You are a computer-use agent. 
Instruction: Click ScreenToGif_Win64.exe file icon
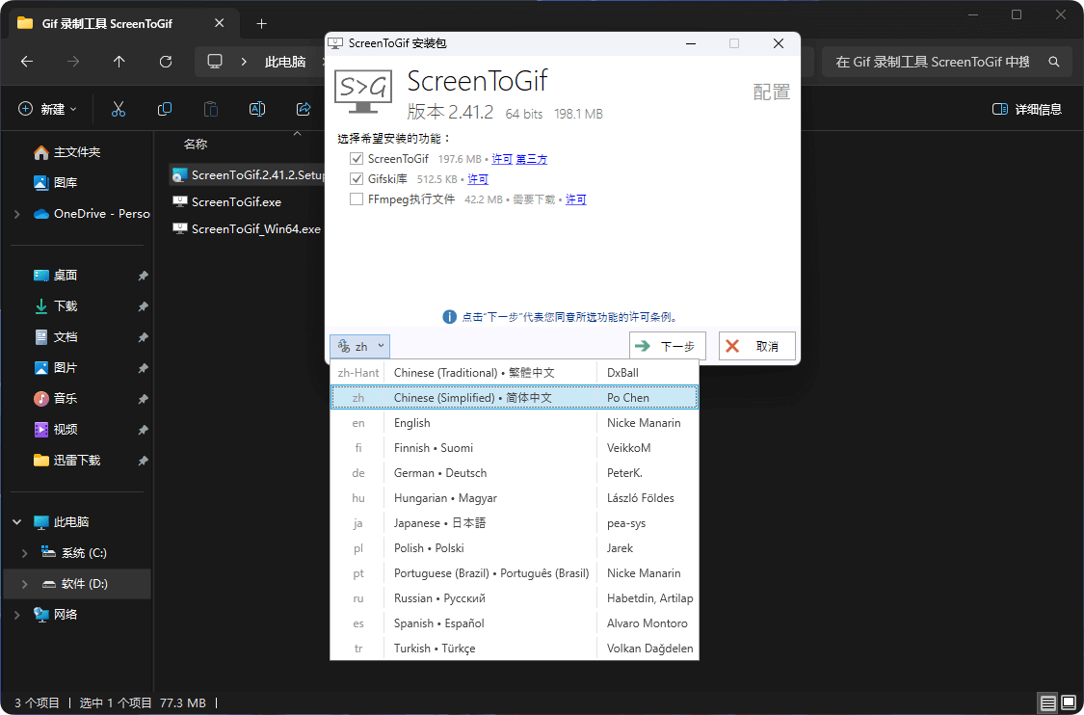180,229
